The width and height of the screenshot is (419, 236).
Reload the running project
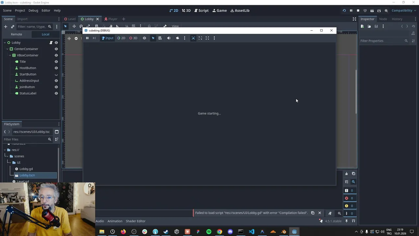coord(344,10)
